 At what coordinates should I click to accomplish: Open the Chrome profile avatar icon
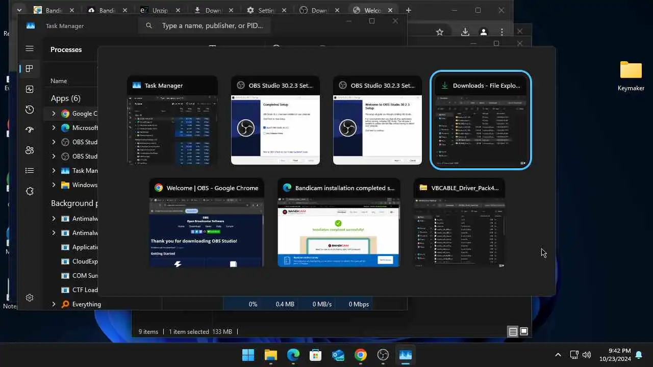(x=483, y=32)
